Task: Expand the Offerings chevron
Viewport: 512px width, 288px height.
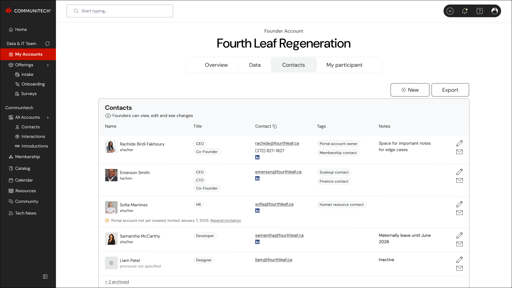Action: pos(48,65)
